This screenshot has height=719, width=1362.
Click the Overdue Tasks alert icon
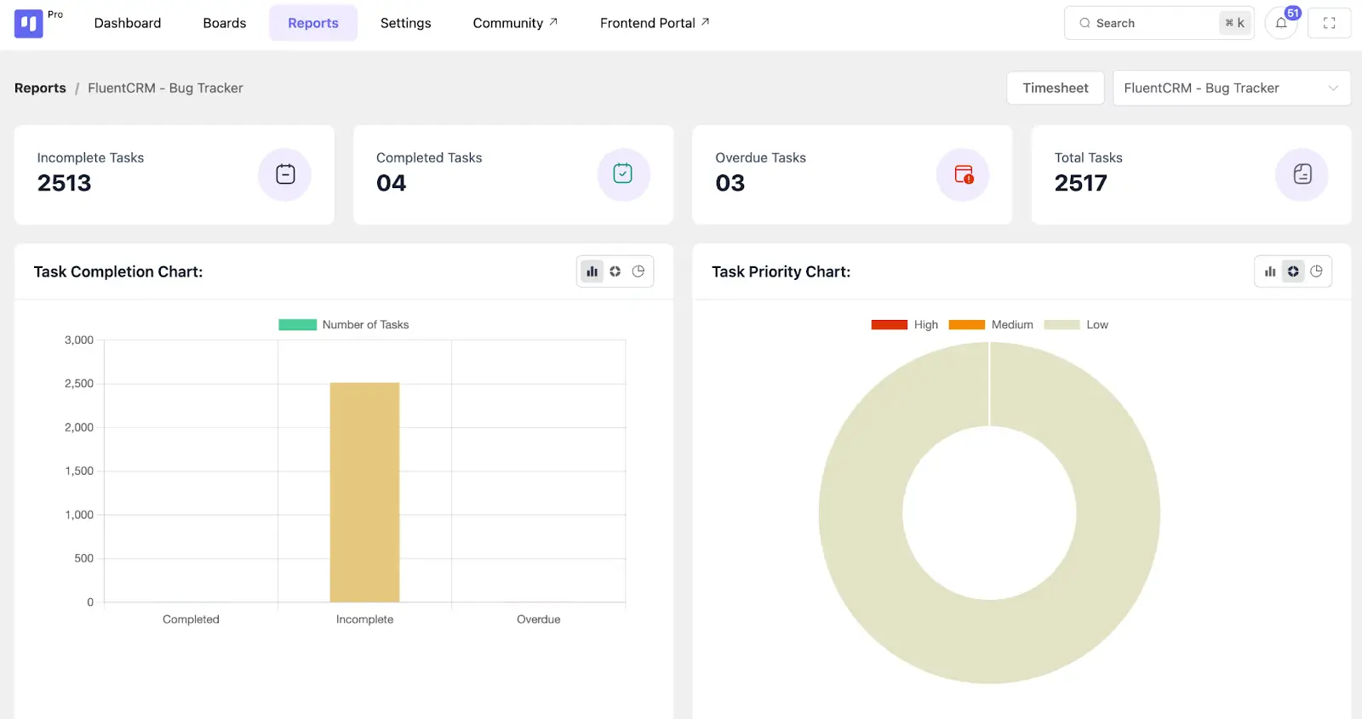[963, 174]
